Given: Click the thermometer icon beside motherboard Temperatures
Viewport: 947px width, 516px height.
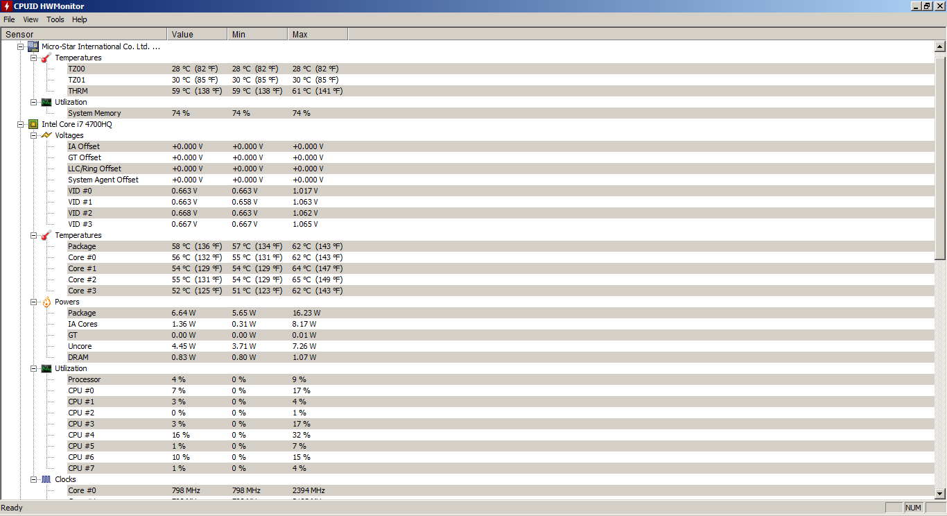Looking at the screenshot, I should (46, 58).
